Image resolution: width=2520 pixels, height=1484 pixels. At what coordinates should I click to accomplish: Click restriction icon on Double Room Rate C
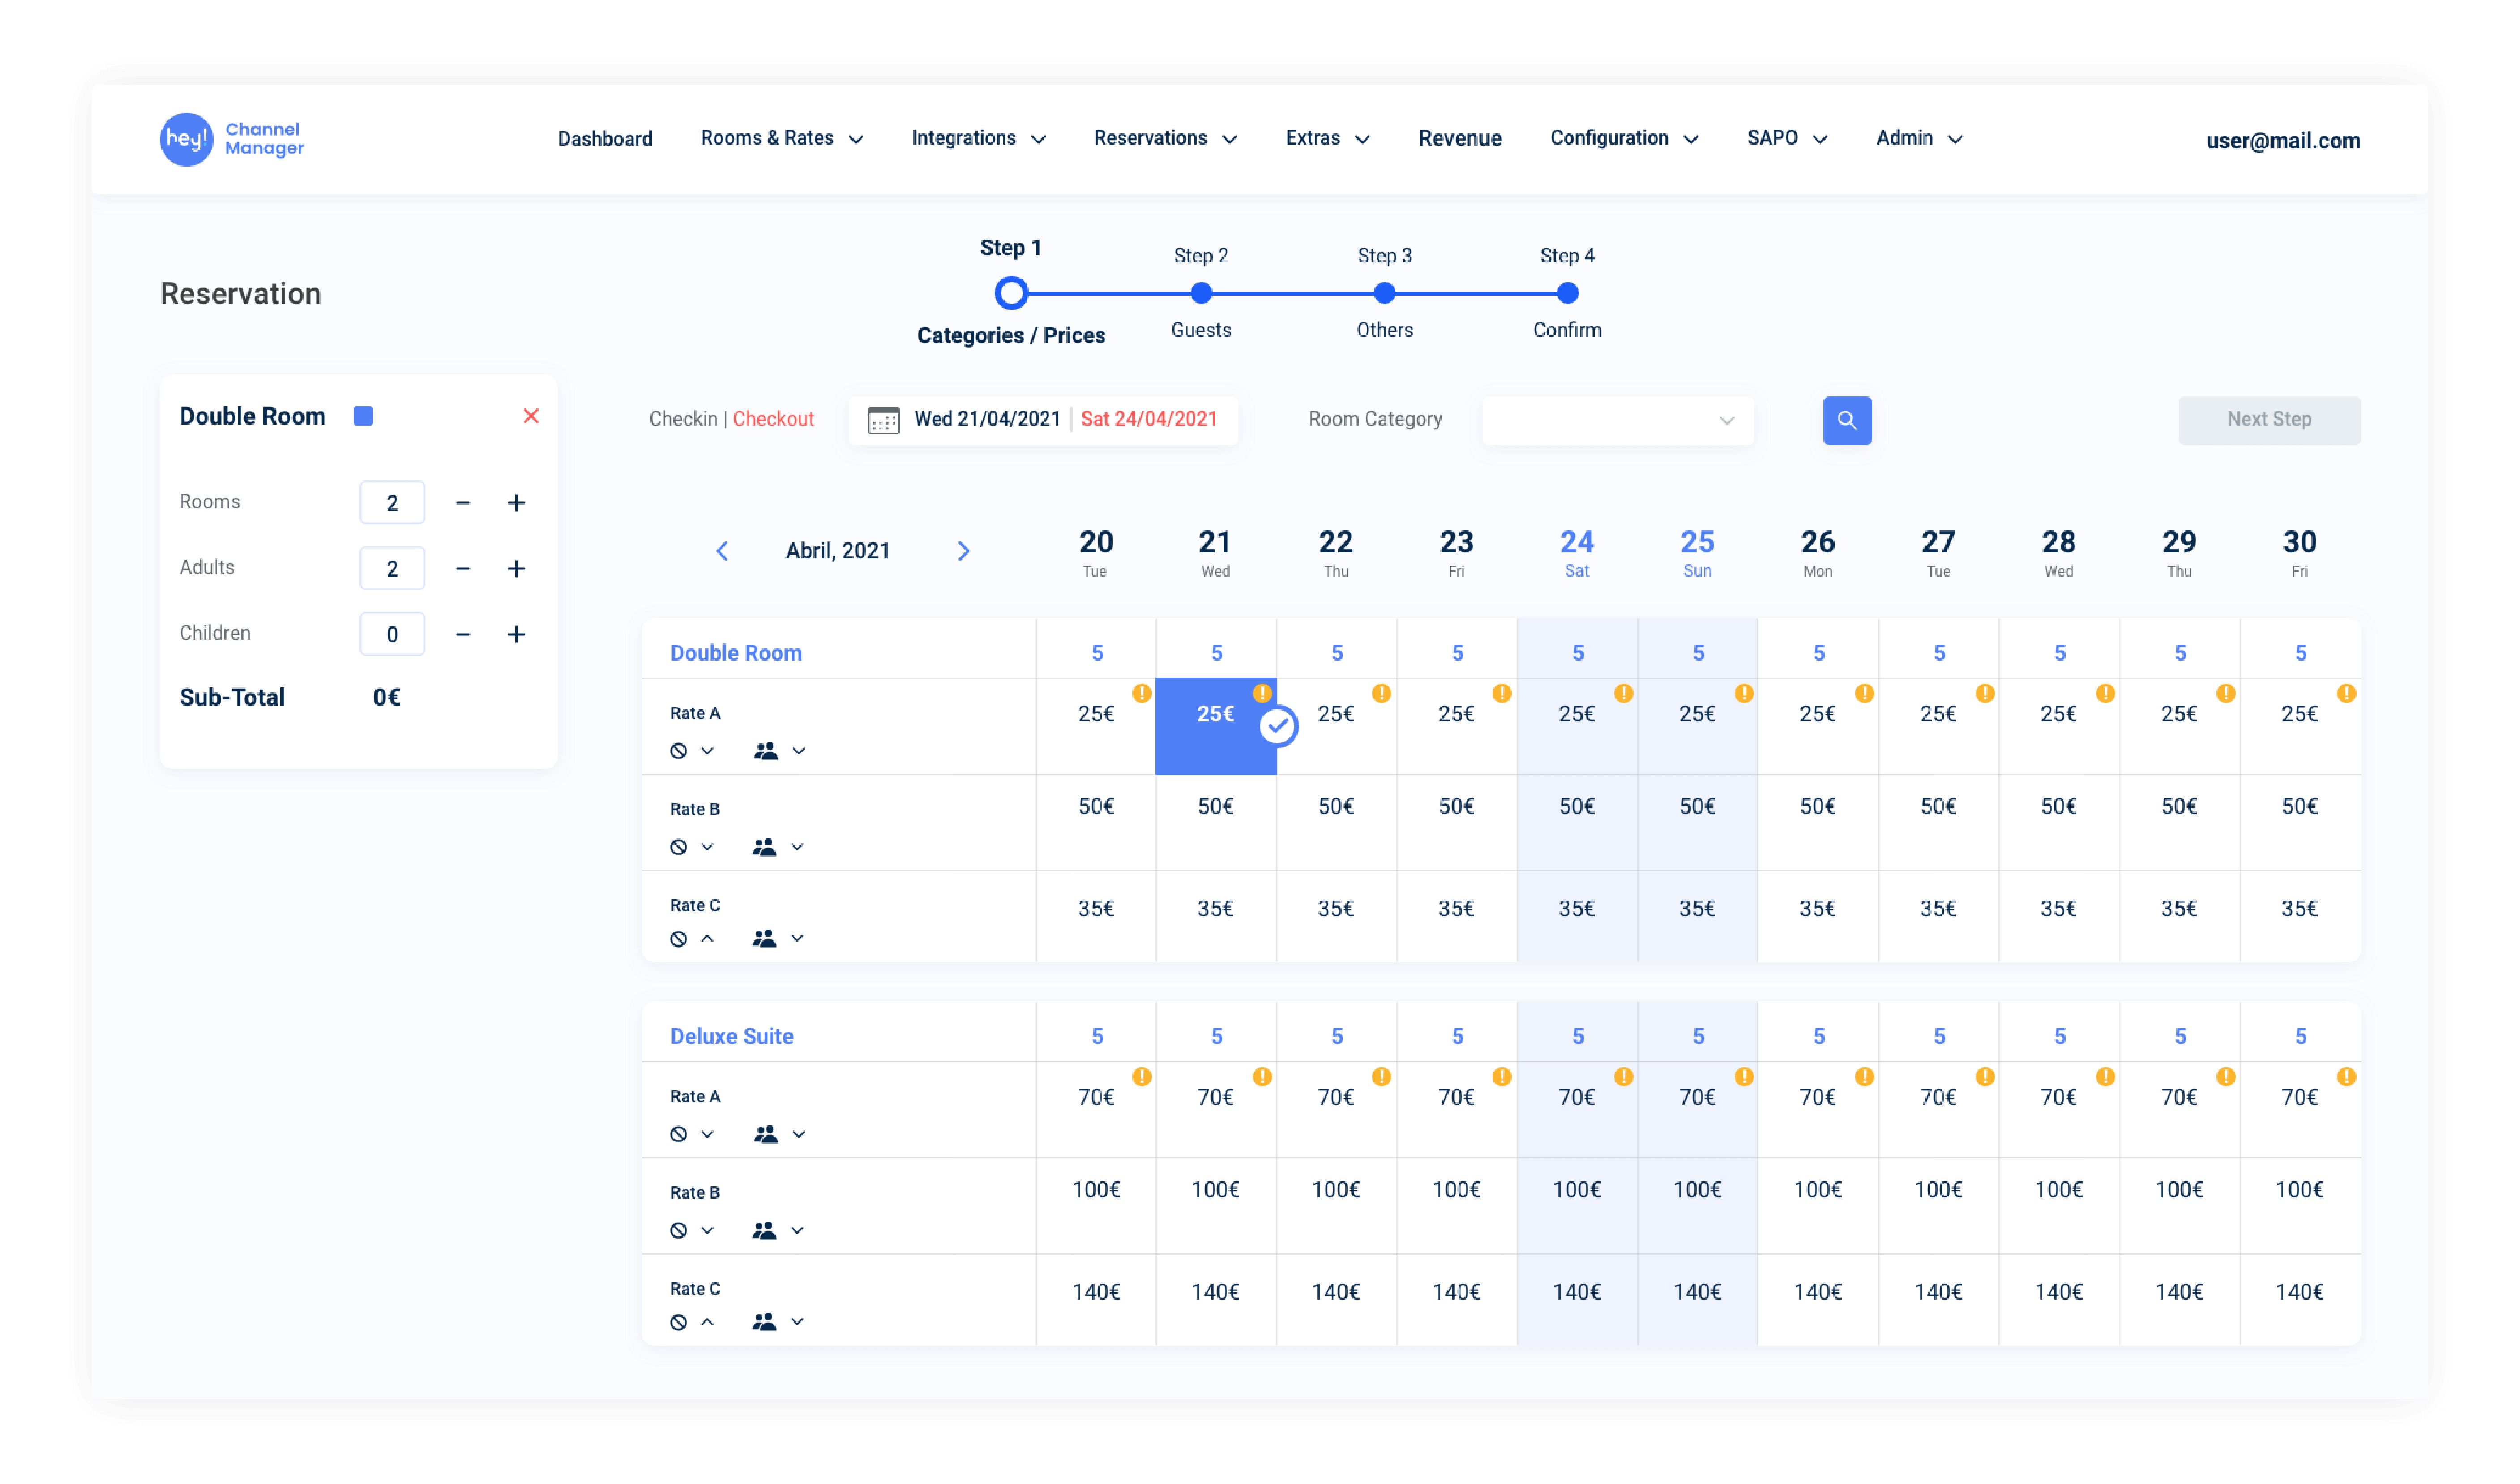pyautogui.click(x=678, y=939)
